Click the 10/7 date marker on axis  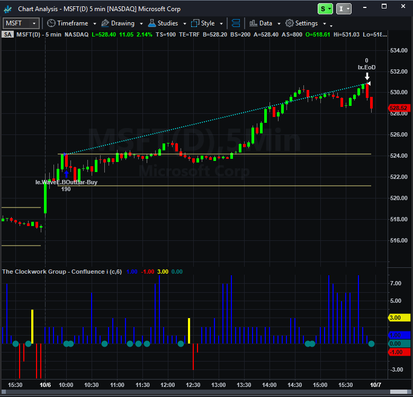[375, 385]
